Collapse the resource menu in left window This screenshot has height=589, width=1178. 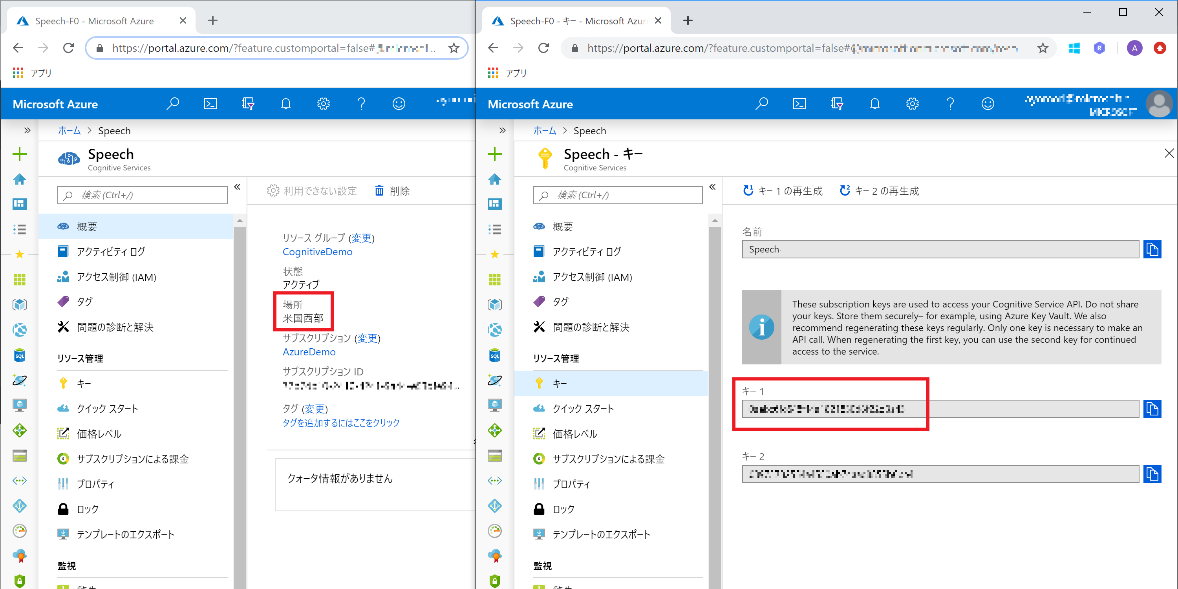point(237,187)
